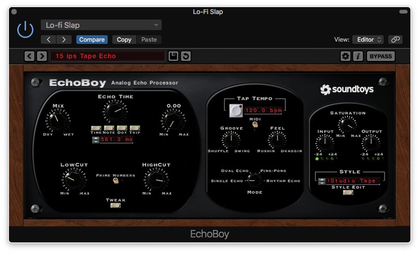The image size is (419, 253).
Task: Click the Ping-Pong mode label
Action: tap(273, 171)
